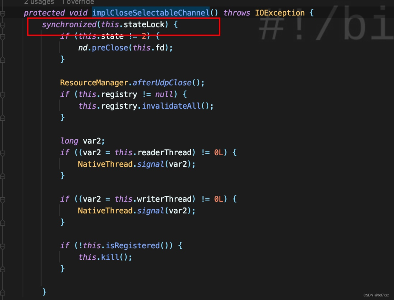Screen dimensions: 394x300
Task: Click 'registry' in the this.registry.invalidateAll line
Action: (x=119, y=106)
